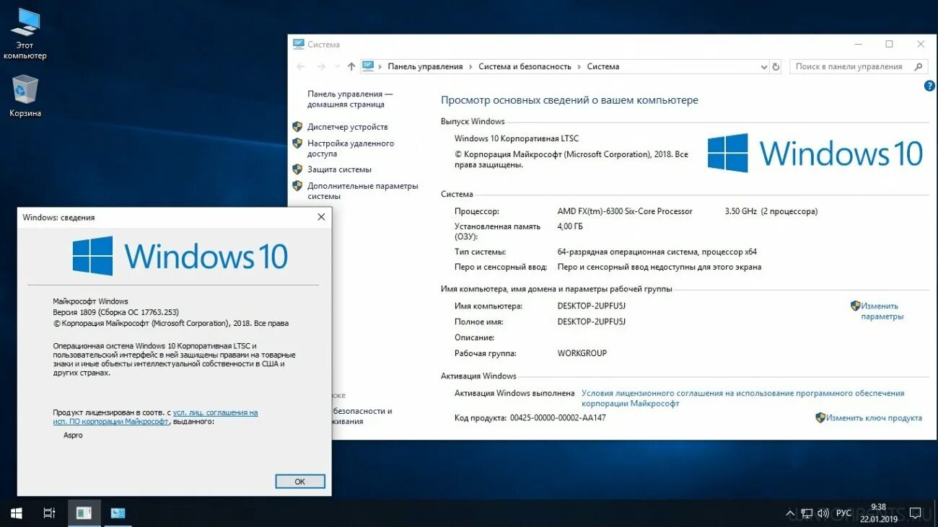
Task: Switch the input language РУС
Action: coord(843,513)
